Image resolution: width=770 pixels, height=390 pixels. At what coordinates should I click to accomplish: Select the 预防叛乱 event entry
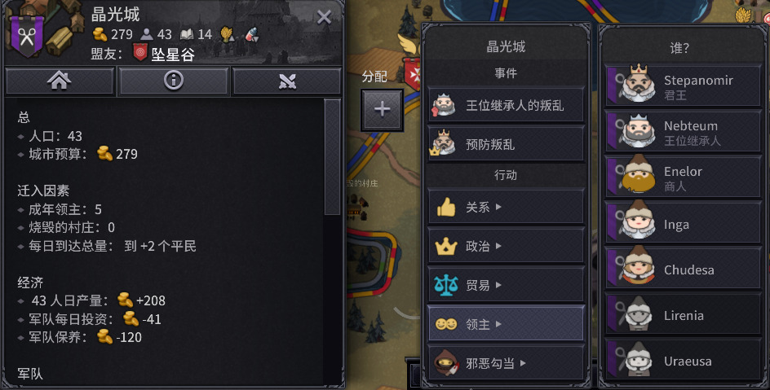506,144
